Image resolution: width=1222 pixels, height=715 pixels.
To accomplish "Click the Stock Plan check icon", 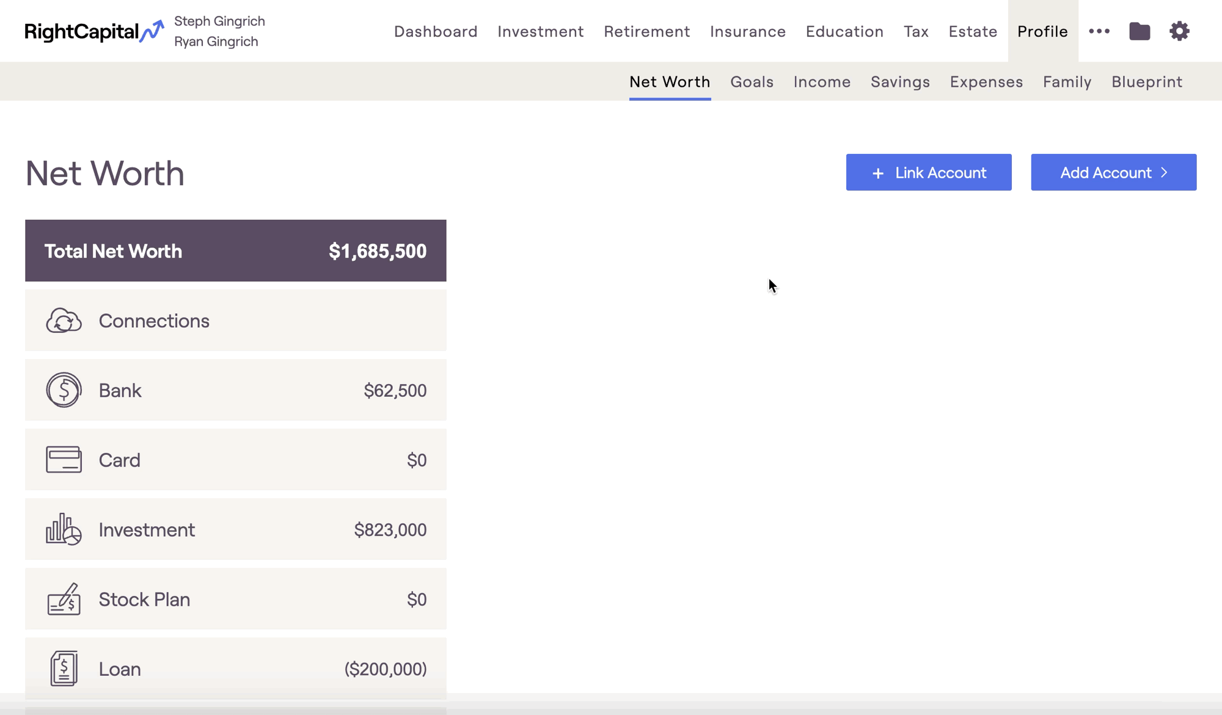I will pos(64,599).
